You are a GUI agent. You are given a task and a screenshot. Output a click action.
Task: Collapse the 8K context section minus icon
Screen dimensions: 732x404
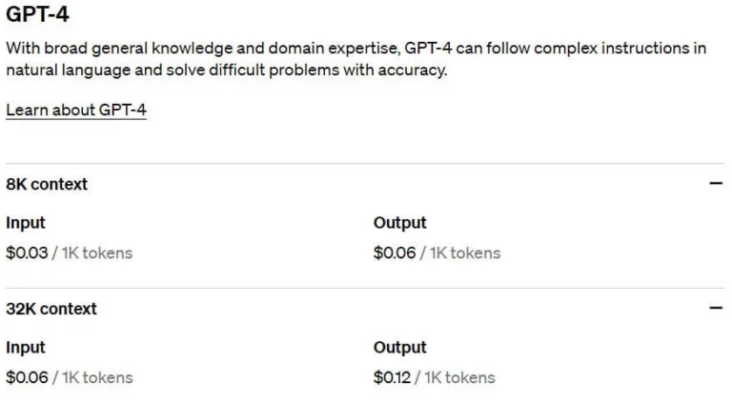[x=716, y=184]
